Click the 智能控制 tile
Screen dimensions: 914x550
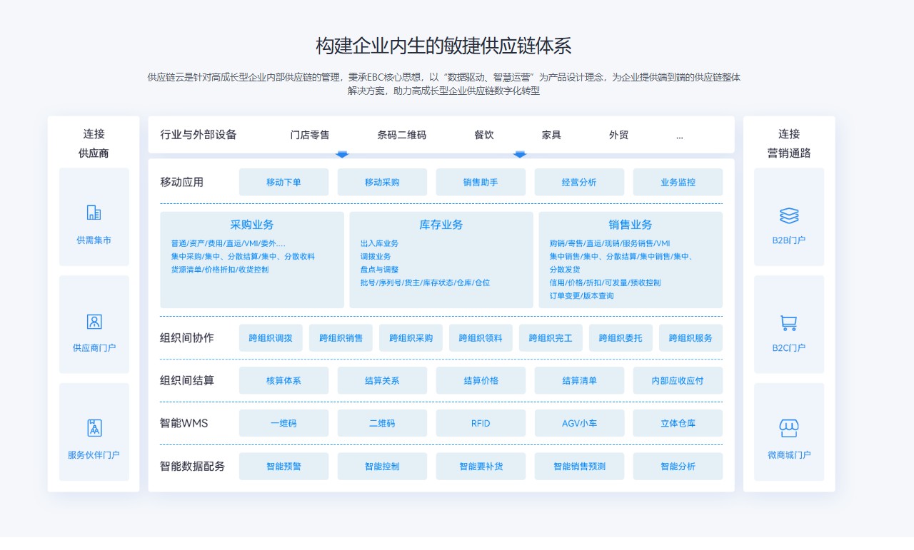[382, 466]
